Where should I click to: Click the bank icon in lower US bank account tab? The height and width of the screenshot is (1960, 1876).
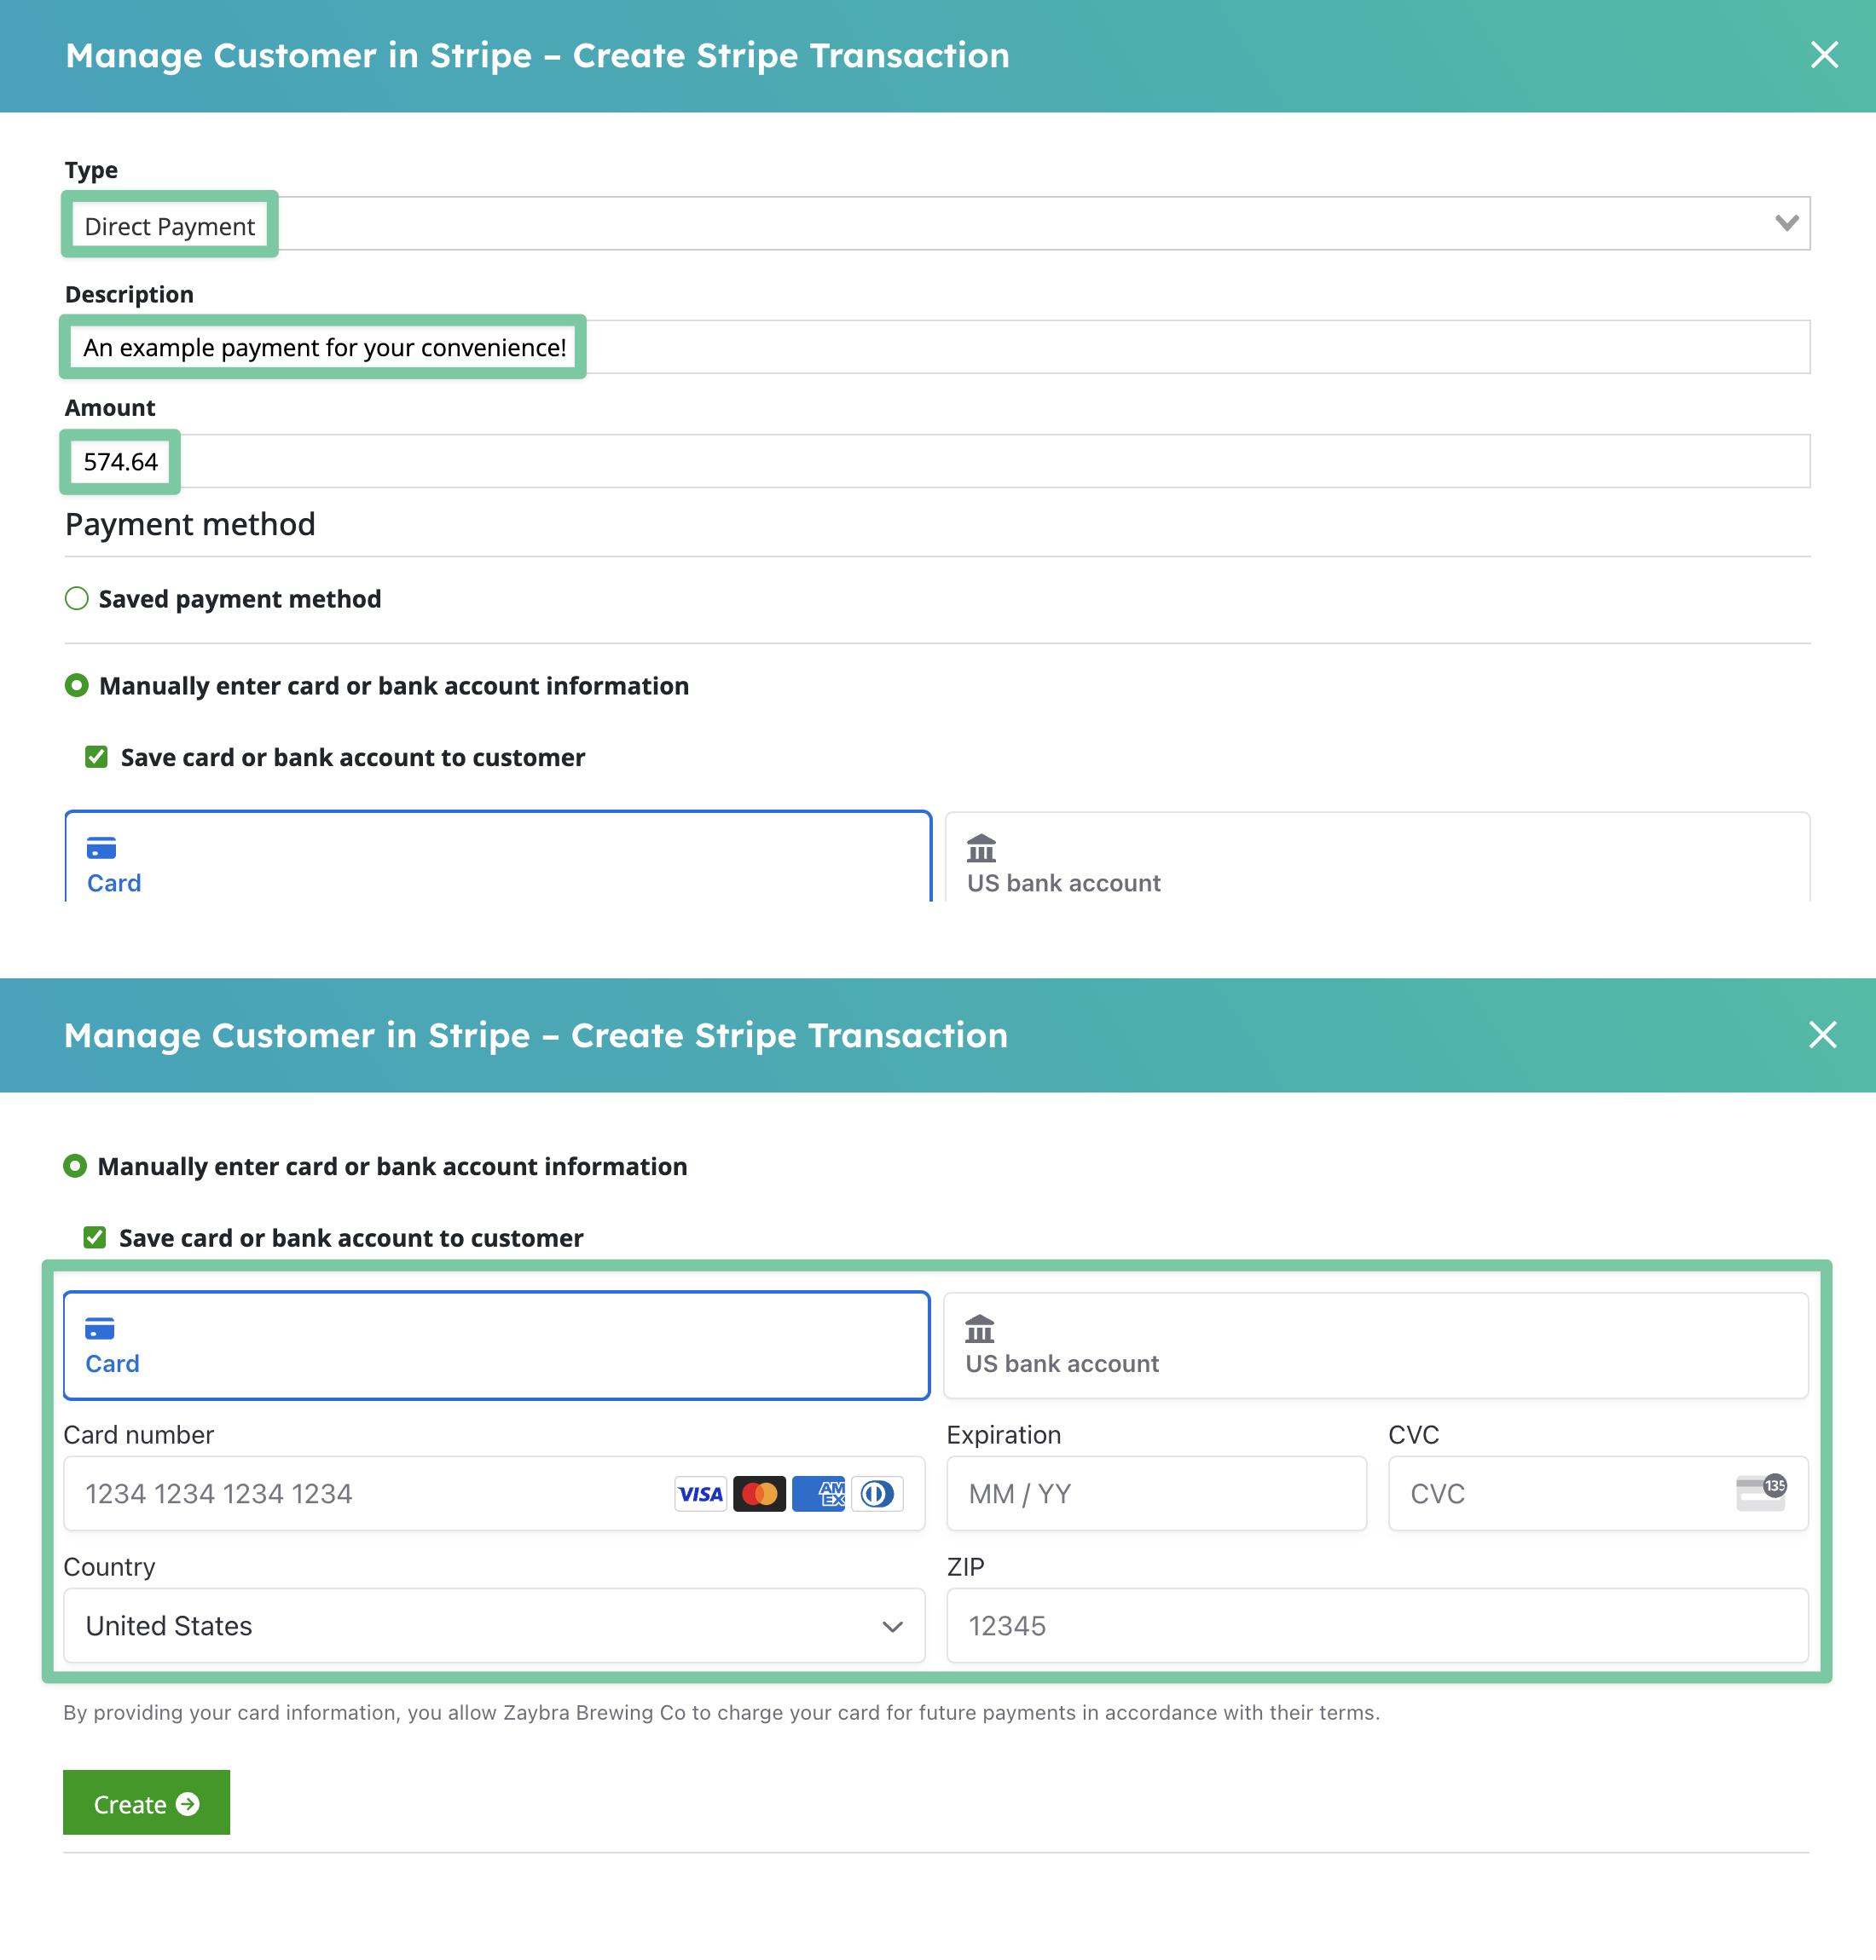coord(981,1329)
